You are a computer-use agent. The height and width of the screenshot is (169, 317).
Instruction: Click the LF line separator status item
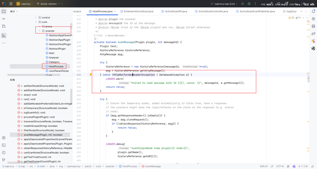[272, 166]
